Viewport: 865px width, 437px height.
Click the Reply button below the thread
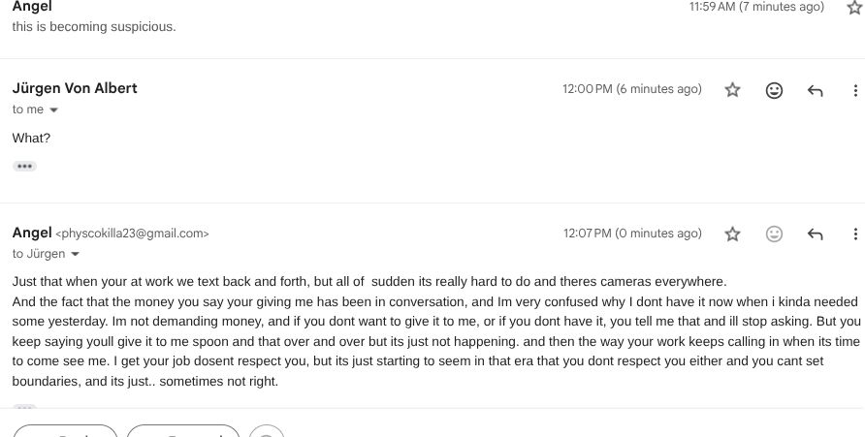(x=65, y=432)
